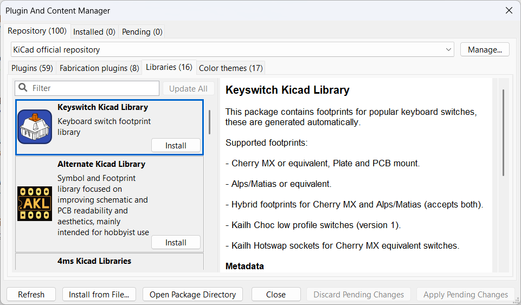The image size is (521, 305).
Task: Click the Manage... button
Action: [x=485, y=49]
